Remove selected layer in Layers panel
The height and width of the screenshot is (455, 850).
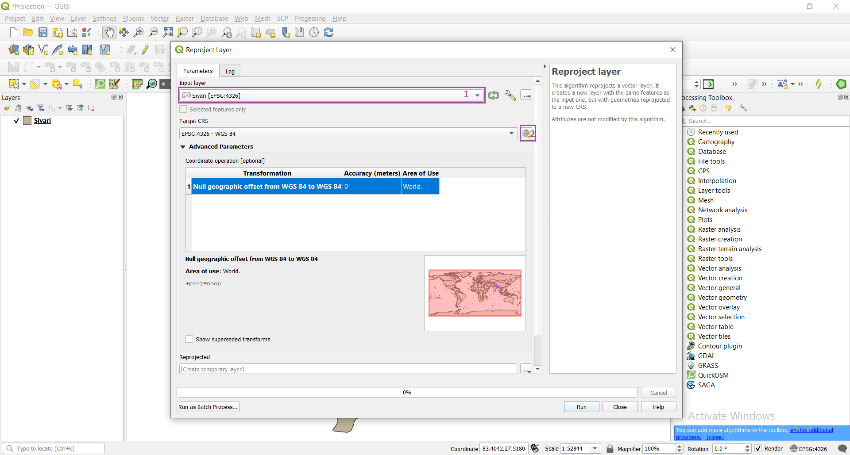[x=91, y=108]
